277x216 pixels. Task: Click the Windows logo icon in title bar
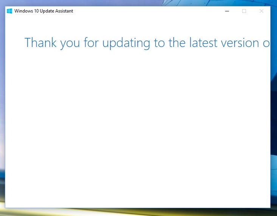[9, 11]
